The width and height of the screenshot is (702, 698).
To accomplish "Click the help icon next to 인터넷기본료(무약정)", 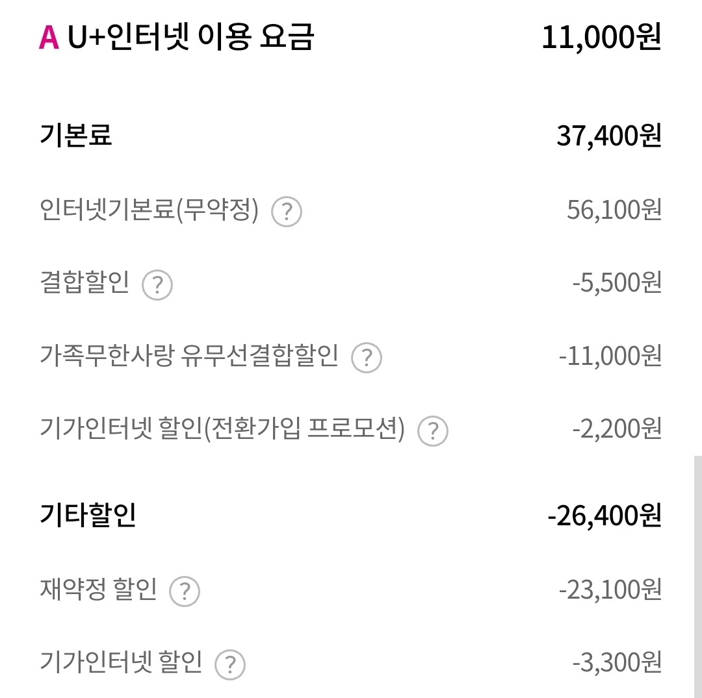I will [x=287, y=212].
